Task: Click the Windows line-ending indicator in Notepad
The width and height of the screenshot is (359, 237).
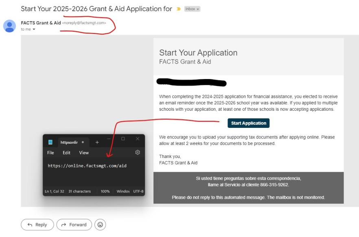Action: 123,191
